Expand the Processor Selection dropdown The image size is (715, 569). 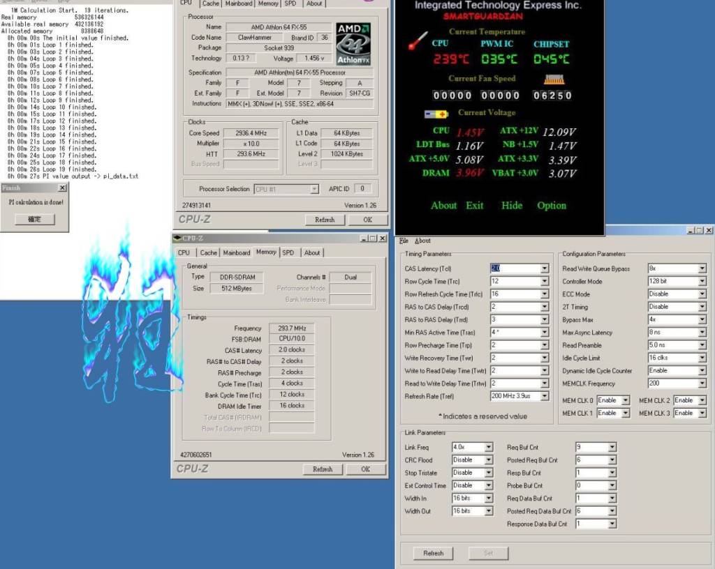[314, 189]
